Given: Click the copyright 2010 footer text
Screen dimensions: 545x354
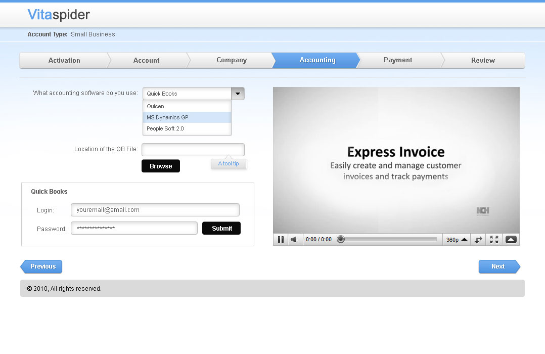Looking at the screenshot, I should tap(64, 289).
